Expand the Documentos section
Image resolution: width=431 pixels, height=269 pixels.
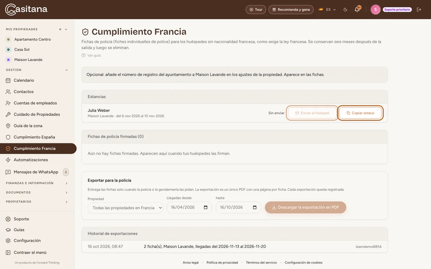[67, 193]
